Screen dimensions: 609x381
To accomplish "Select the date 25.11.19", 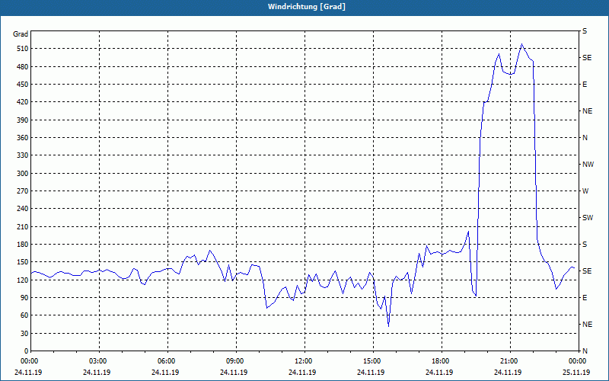I will click(576, 372).
